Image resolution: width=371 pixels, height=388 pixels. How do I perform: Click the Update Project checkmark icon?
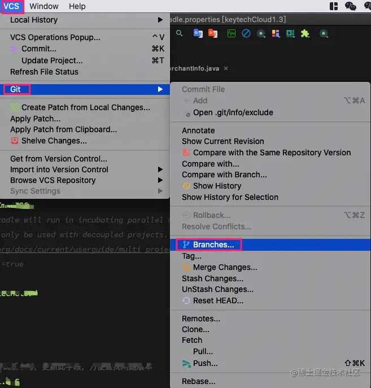tap(14, 60)
